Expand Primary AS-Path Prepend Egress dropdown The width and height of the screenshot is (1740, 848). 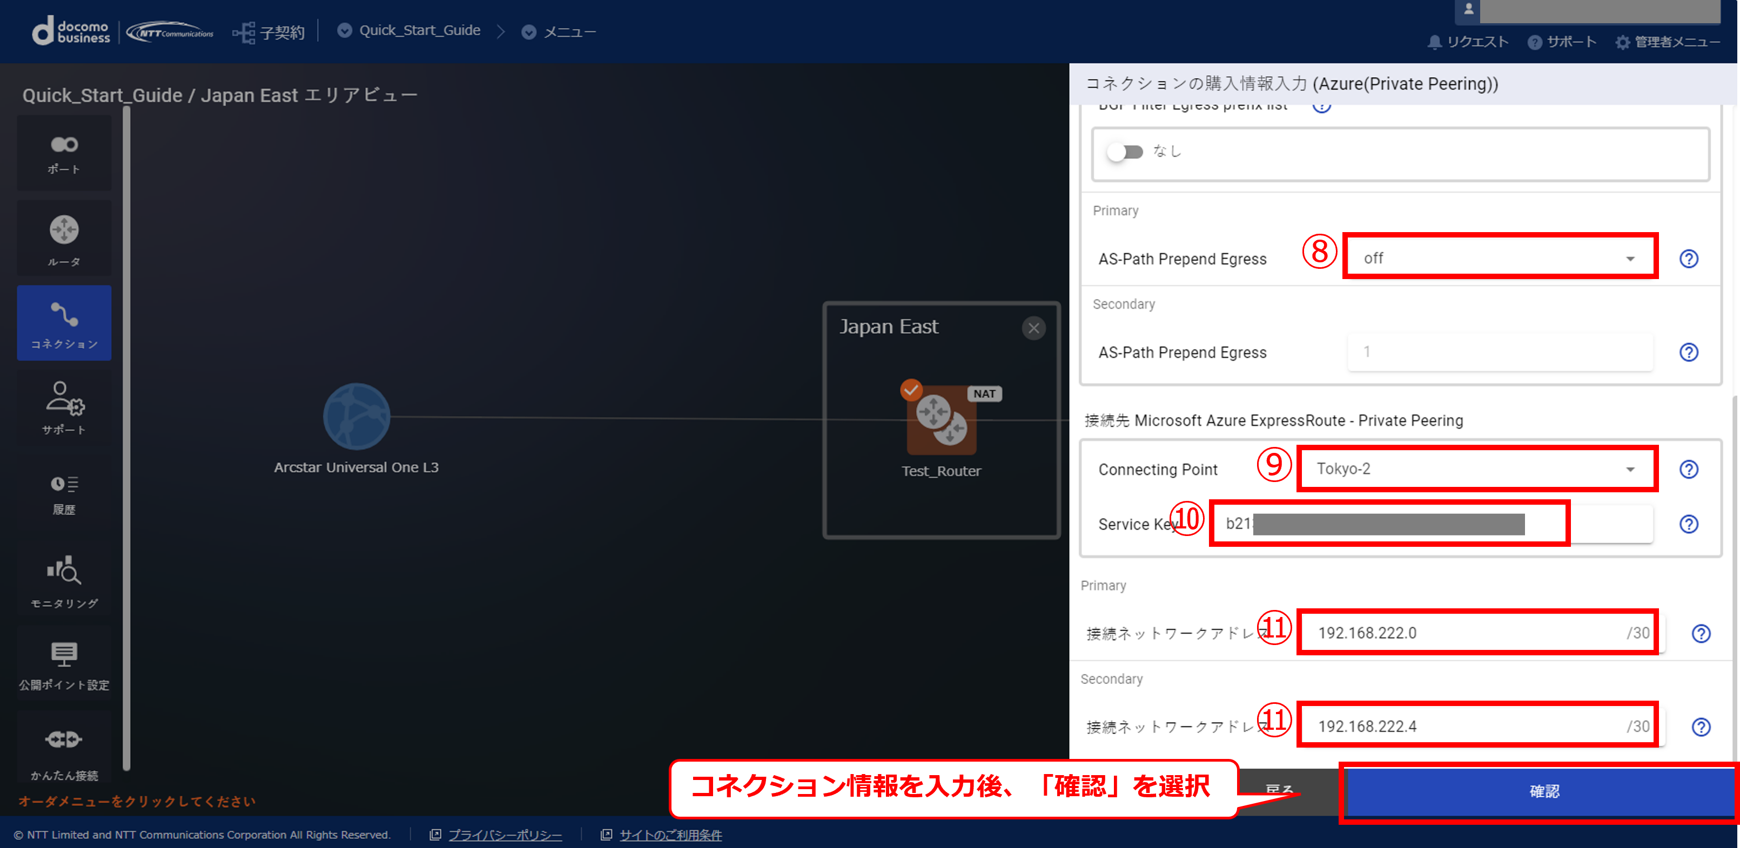pos(1500,257)
